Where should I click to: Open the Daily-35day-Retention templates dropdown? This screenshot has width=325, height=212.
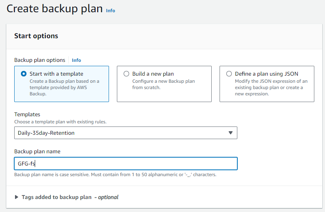click(x=126, y=133)
